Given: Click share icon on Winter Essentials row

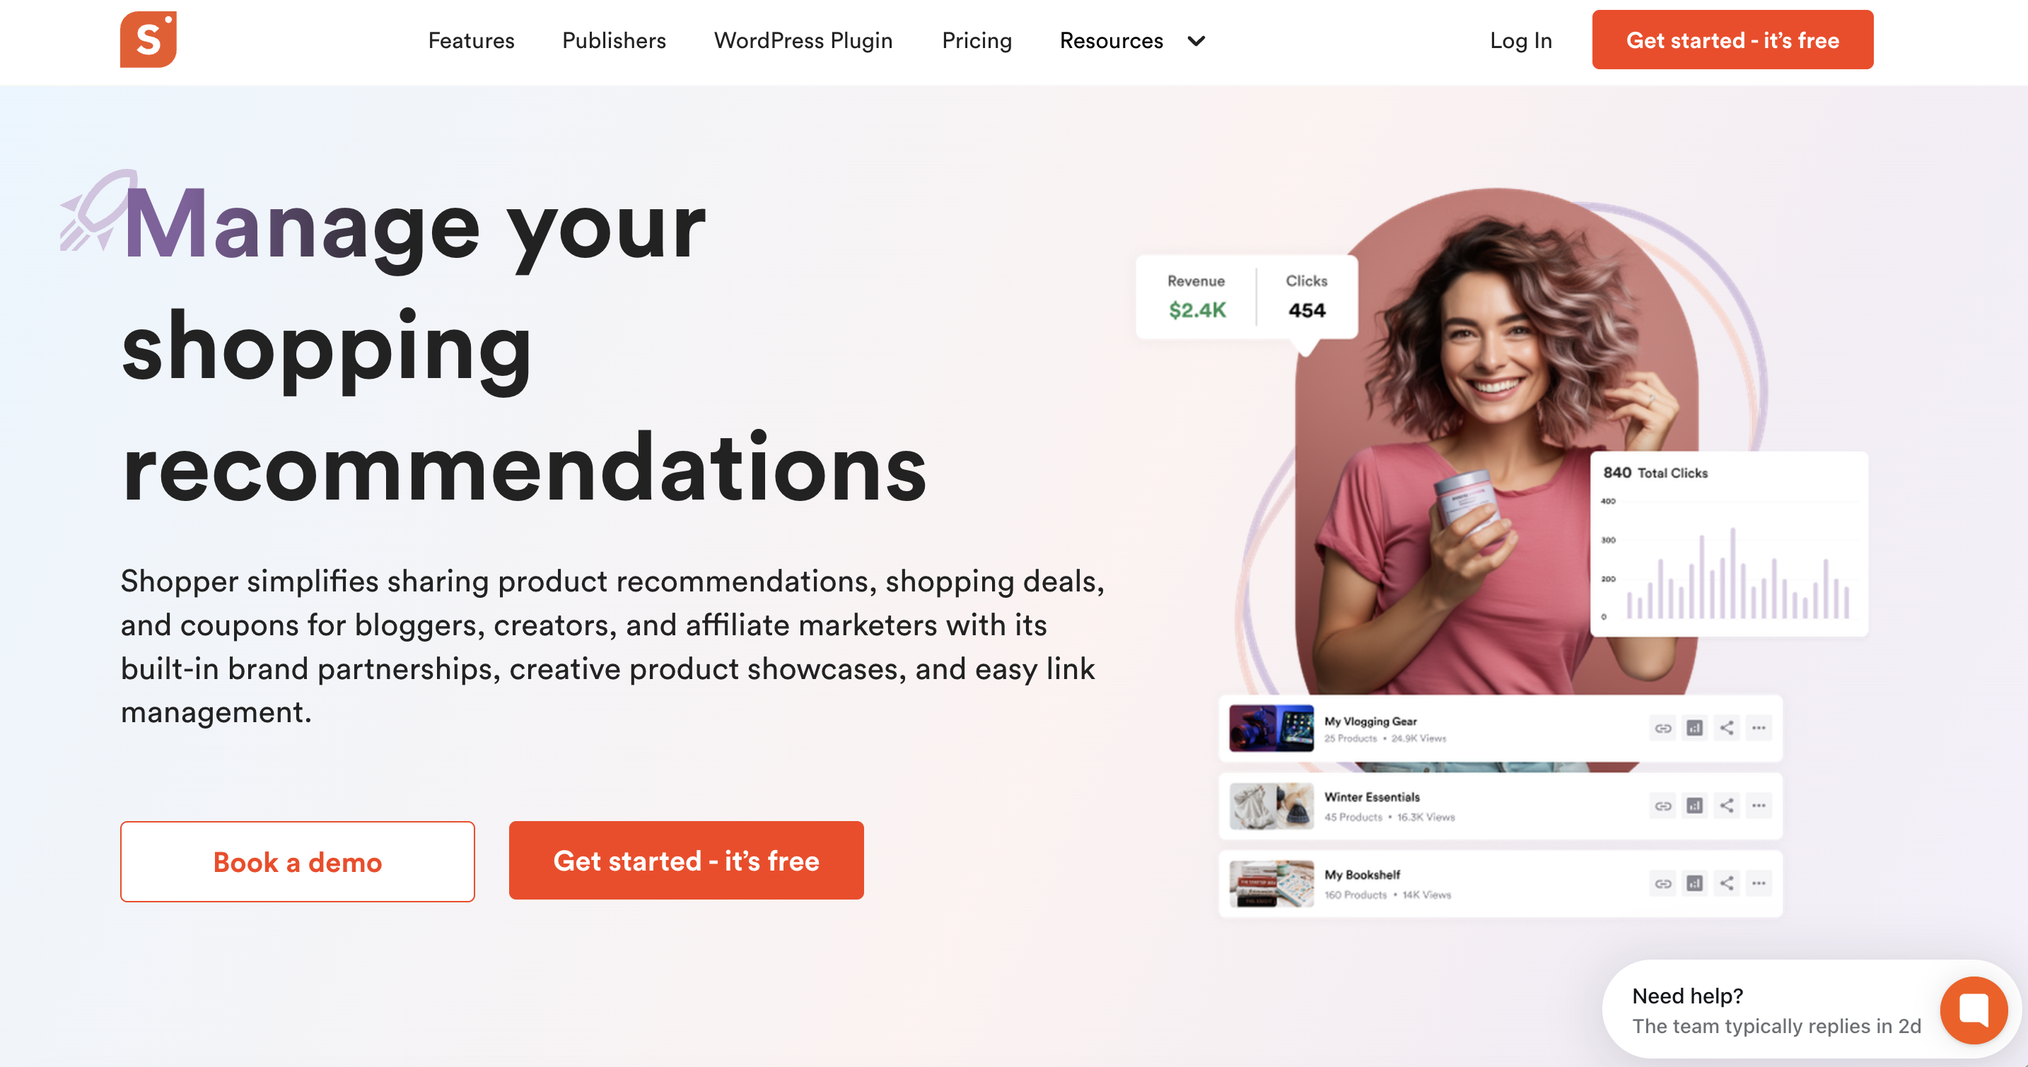Looking at the screenshot, I should pos(1727,806).
